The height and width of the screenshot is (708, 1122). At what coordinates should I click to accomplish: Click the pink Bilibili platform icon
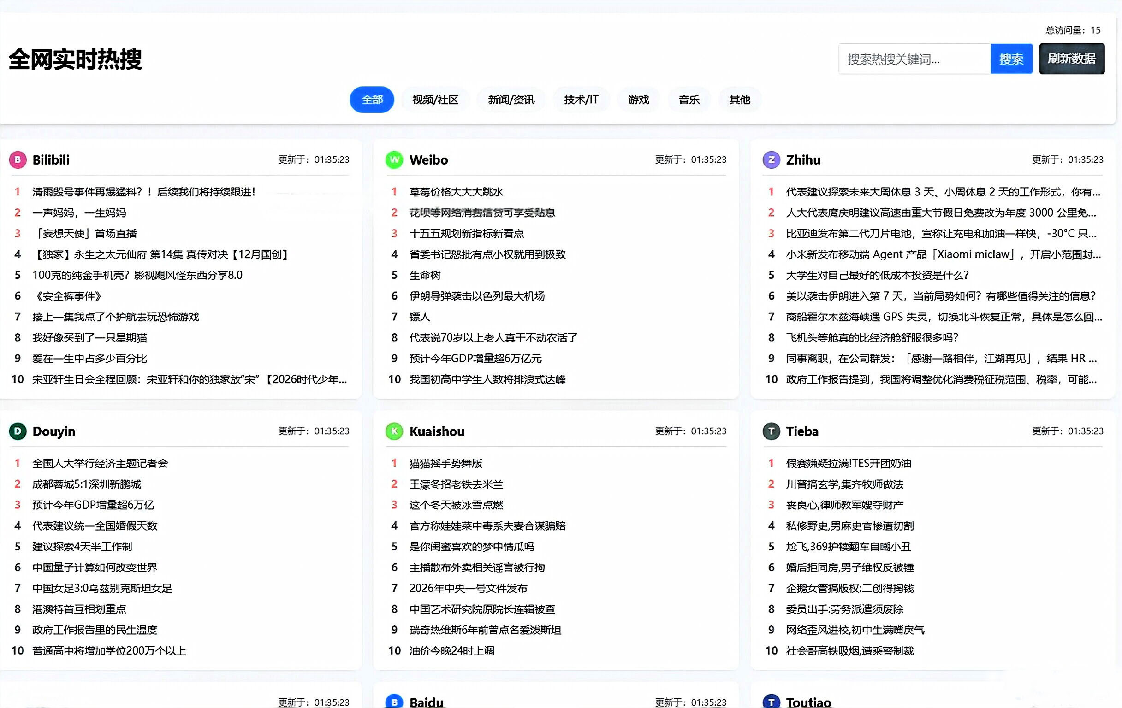coord(18,160)
